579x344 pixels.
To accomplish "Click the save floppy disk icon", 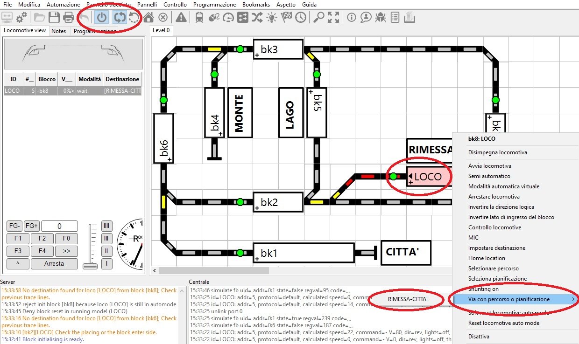I will click(x=54, y=18).
